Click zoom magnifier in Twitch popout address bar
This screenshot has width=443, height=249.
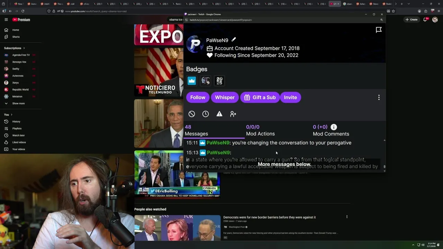point(382,20)
